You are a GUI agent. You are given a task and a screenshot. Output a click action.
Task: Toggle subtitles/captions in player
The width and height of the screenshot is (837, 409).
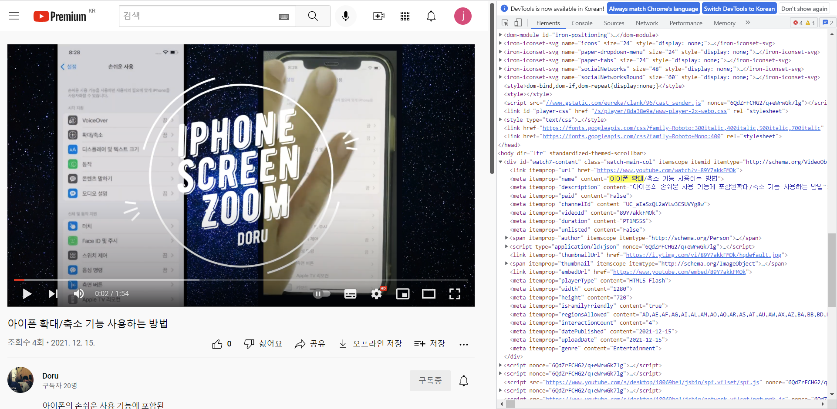pyautogui.click(x=350, y=294)
